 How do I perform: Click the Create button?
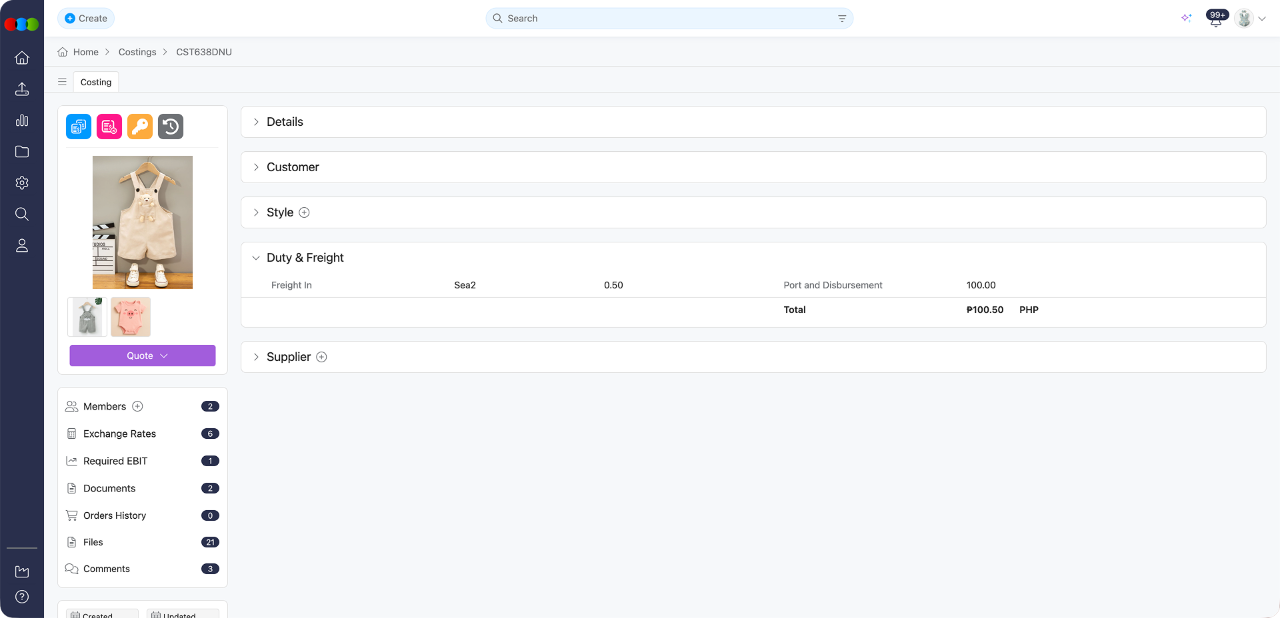[x=86, y=18]
